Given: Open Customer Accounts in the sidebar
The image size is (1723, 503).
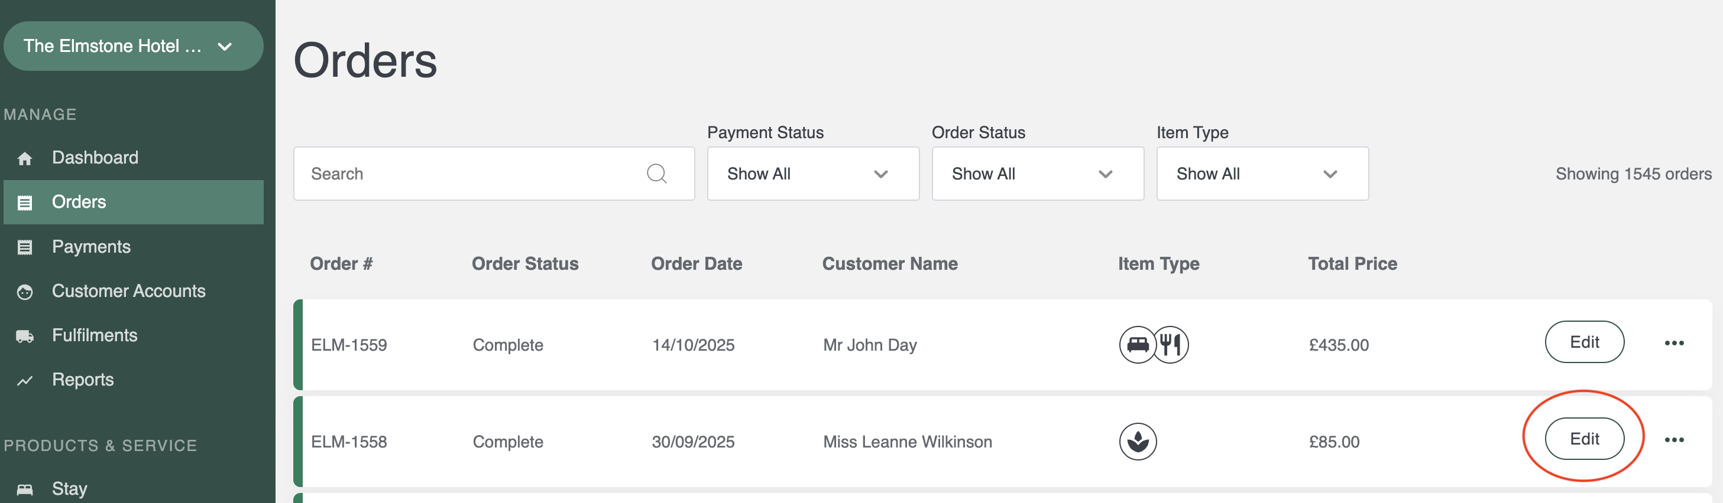Looking at the screenshot, I should (128, 291).
